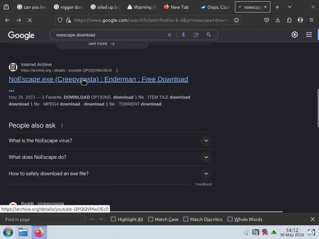Start a Google voice search
The width and height of the screenshot is (319, 239).
(x=183, y=35)
